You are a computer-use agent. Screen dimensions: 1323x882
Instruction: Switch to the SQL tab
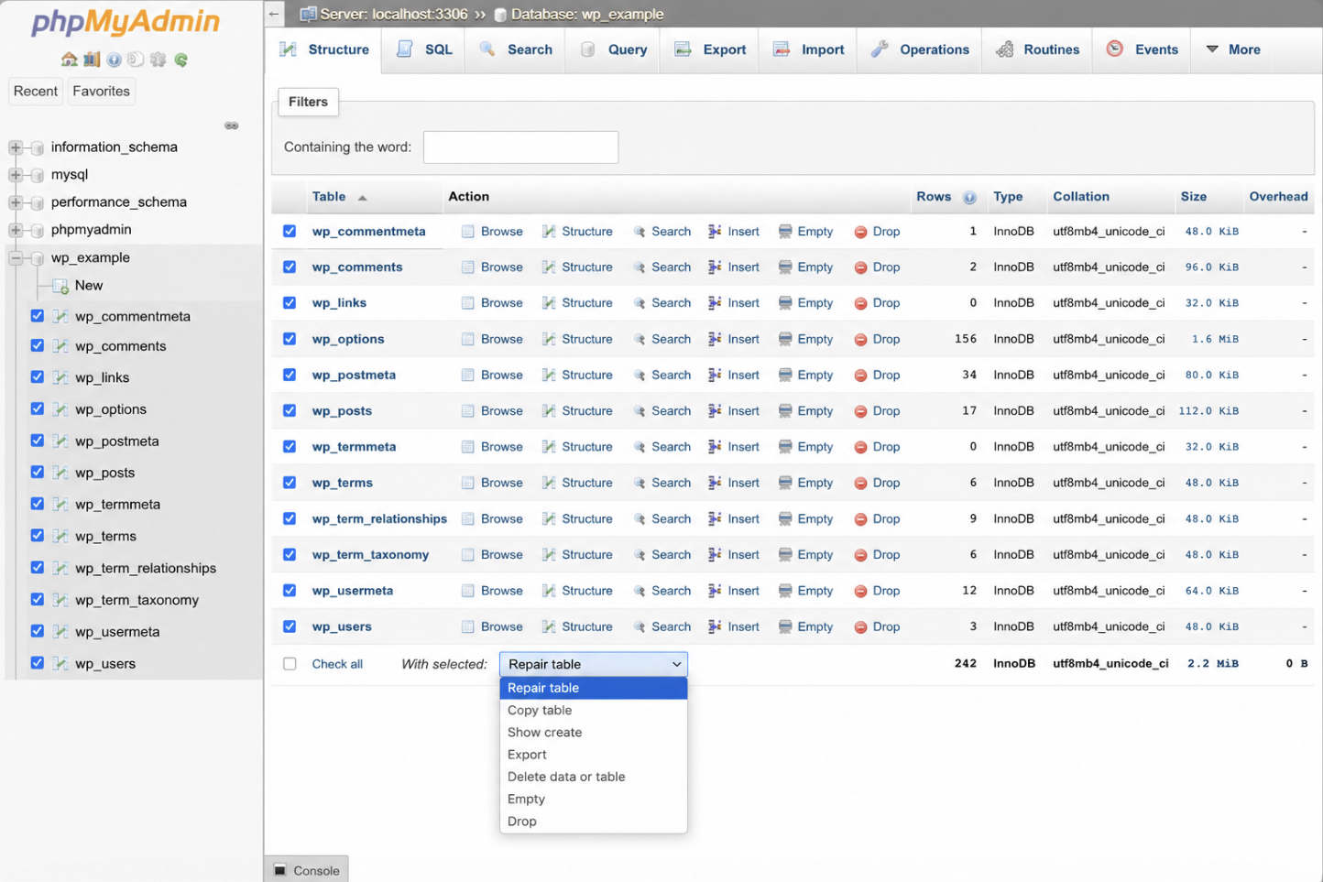point(424,49)
